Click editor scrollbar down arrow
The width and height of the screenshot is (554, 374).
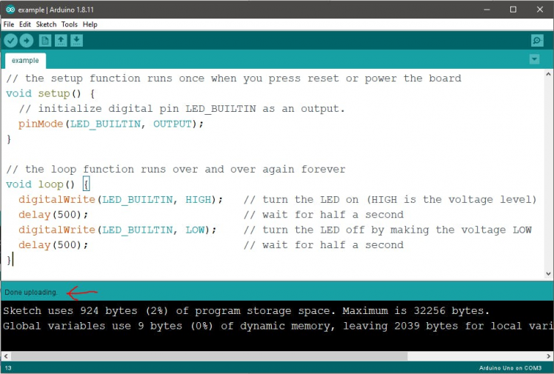pyautogui.click(x=548, y=273)
